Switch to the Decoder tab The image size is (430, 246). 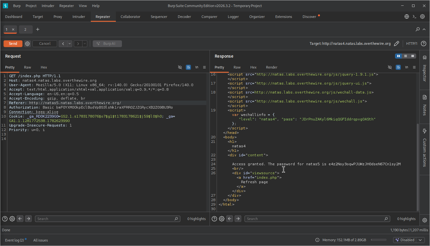(x=184, y=17)
